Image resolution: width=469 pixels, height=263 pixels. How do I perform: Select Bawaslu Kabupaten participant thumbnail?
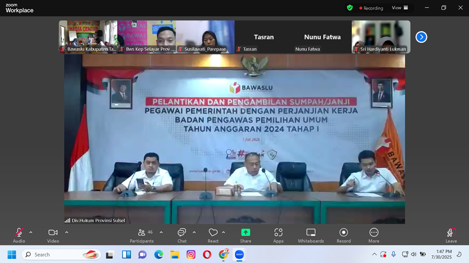pos(88,37)
